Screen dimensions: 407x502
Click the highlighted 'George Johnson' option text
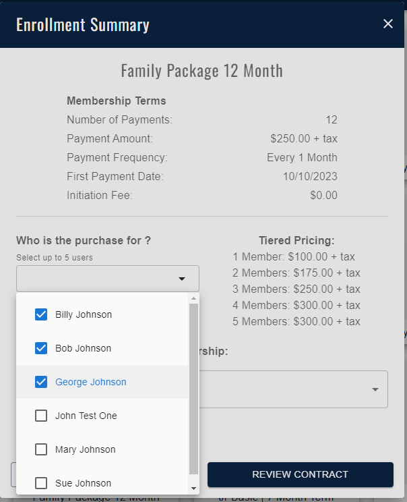pos(90,382)
